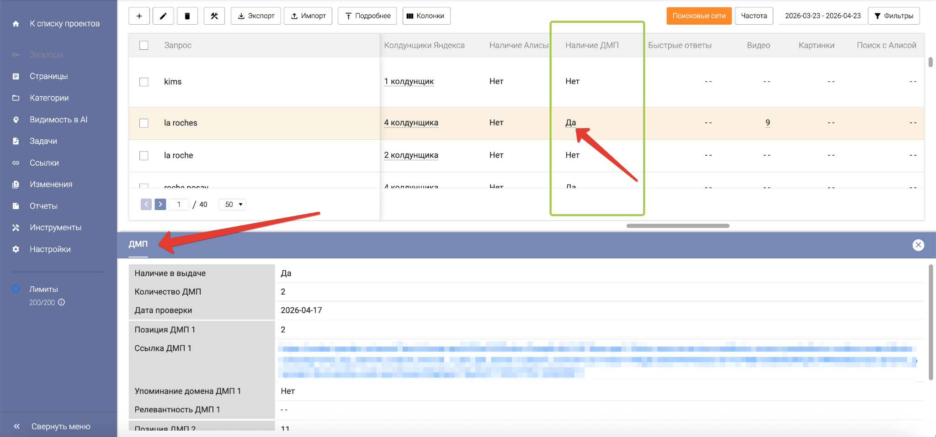Screen dimensions: 936x437
Task: Navigate to Инструменты in sidebar
Action: point(55,227)
